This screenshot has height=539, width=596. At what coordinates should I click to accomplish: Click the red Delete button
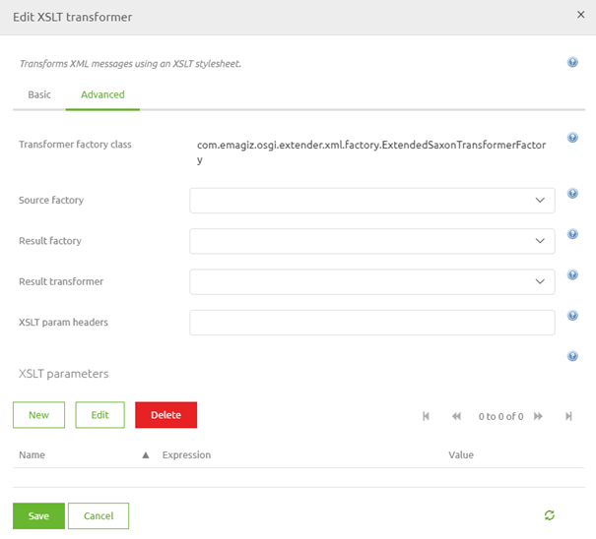[166, 415]
